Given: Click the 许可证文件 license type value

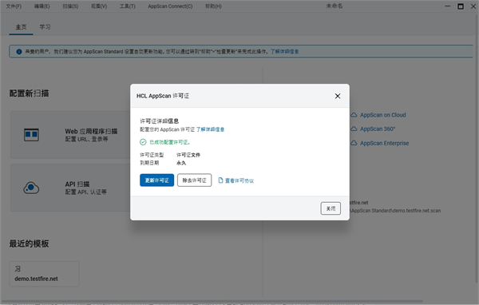Looking at the screenshot, I should click(x=188, y=155).
